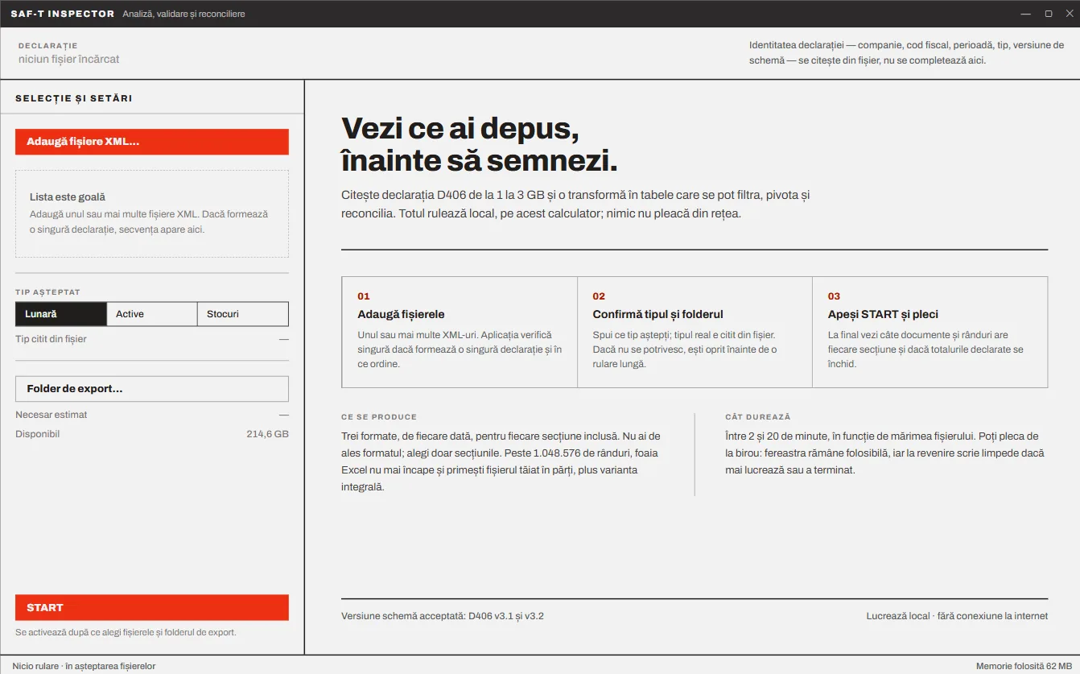Click step card "Apeși START și pleci"
Image resolution: width=1080 pixels, height=674 pixels.
pyautogui.click(x=930, y=332)
